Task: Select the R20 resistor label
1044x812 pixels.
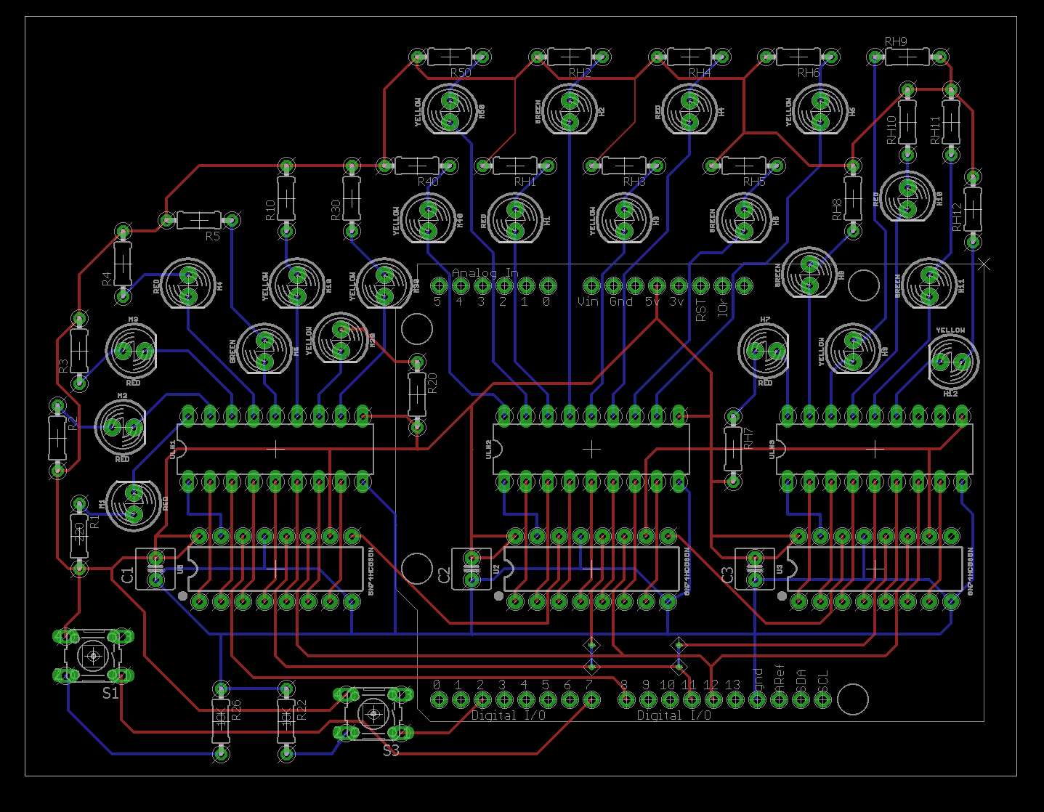Action: coord(433,383)
